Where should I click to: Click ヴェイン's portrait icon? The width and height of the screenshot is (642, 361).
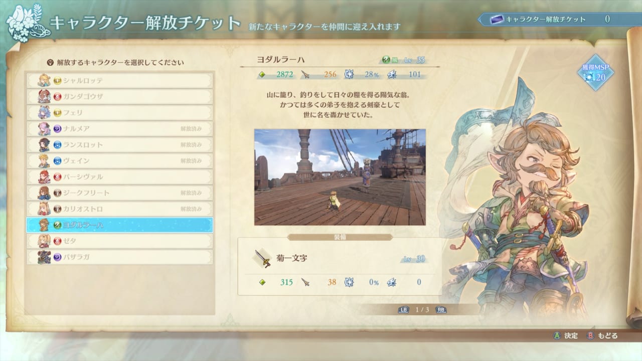(x=44, y=160)
